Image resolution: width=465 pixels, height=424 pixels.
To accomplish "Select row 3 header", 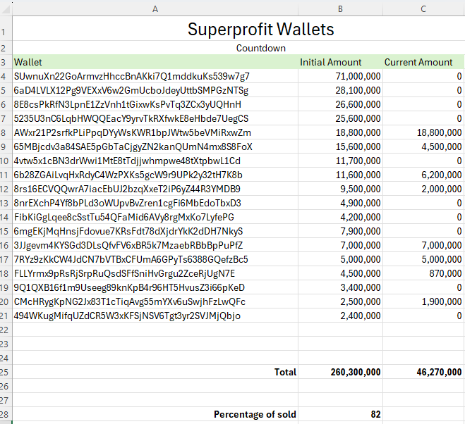I will pyautogui.click(x=6, y=62).
